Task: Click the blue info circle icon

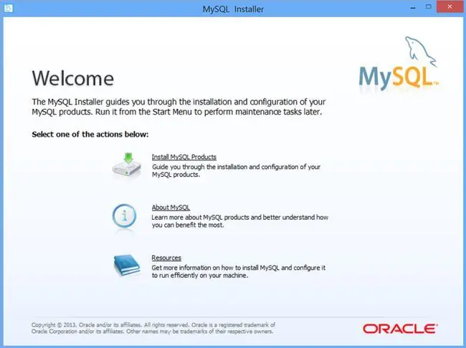Action: coord(124,216)
